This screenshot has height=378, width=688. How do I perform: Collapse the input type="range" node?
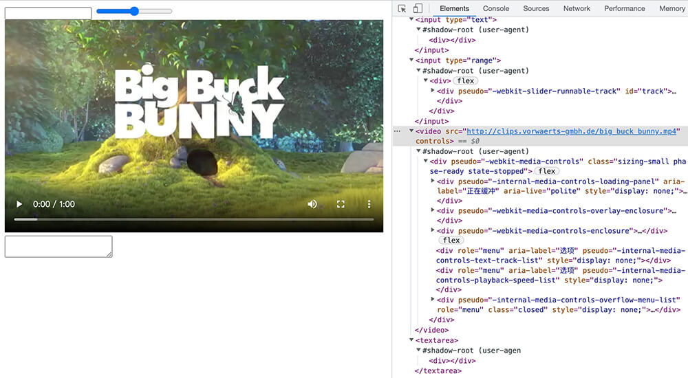click(x=411, y=60)
